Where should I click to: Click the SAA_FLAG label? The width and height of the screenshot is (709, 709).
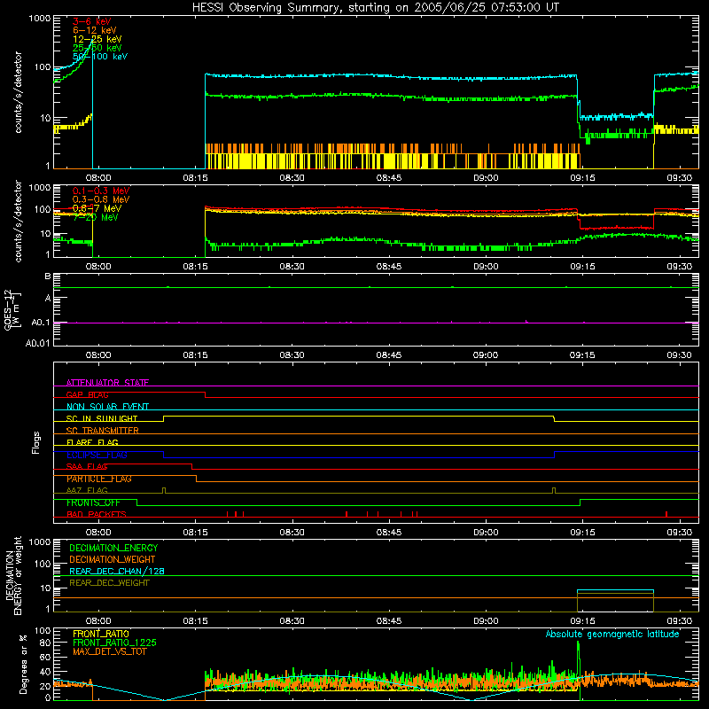87,466
